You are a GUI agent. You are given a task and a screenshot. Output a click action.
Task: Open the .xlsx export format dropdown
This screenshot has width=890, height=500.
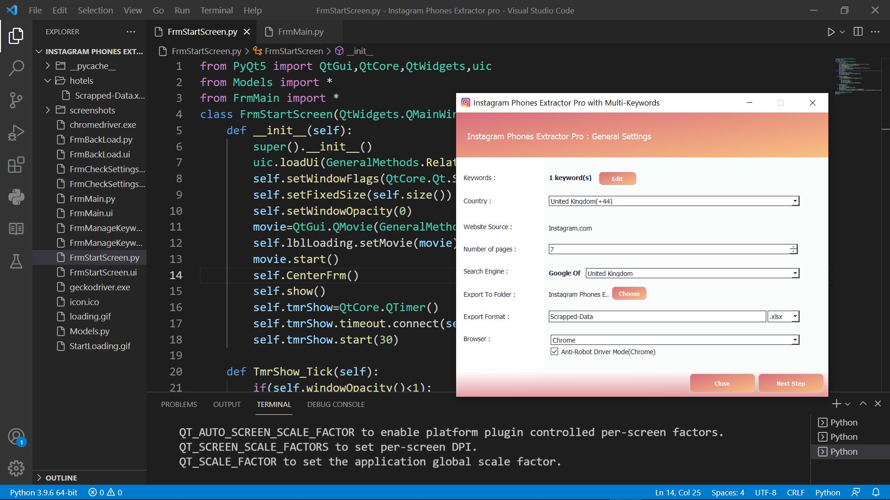(783, 317)
